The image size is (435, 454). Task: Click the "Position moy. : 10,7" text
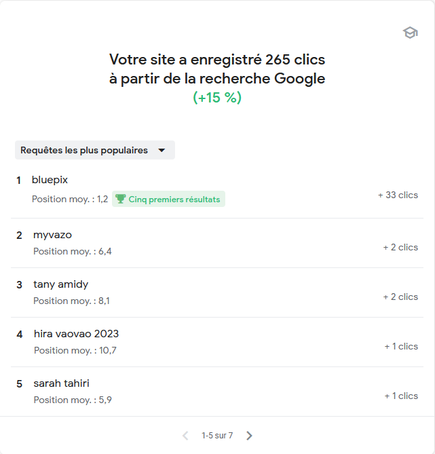(x=75, y=350)
